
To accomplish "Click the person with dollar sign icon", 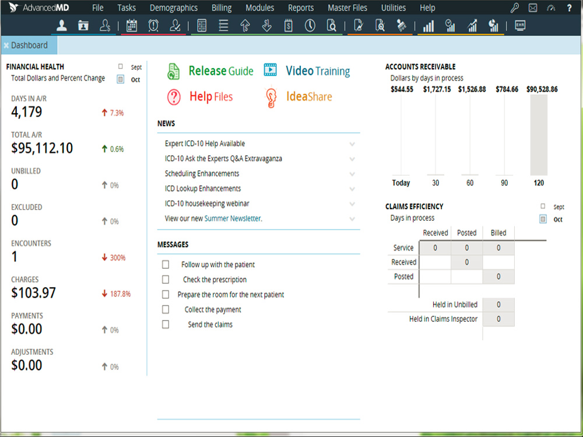I will pyautogui.click(x=105, y=26).
